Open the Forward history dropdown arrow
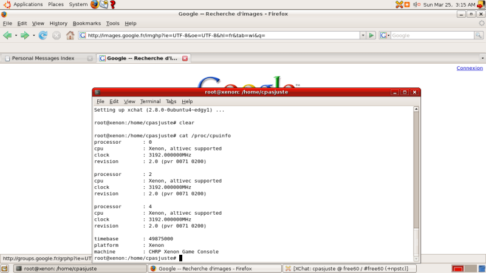Viewport: 486px width, 273px height. point(33,35)
